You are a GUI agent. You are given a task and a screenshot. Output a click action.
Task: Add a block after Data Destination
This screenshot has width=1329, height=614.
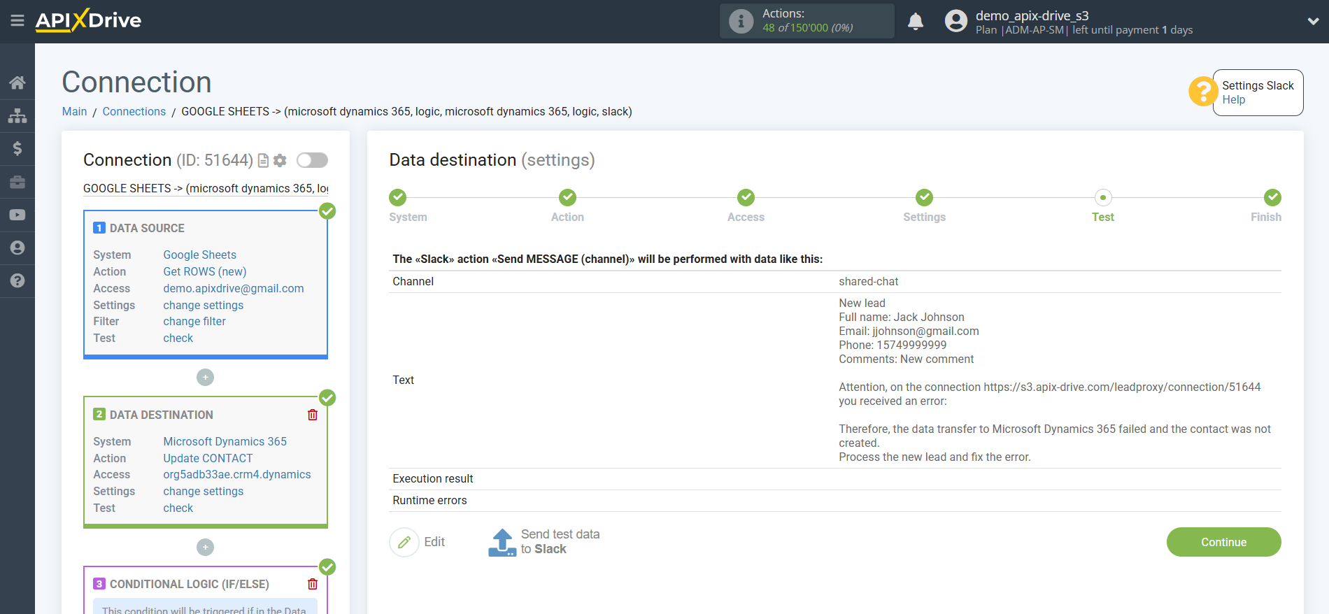(205, 547)
